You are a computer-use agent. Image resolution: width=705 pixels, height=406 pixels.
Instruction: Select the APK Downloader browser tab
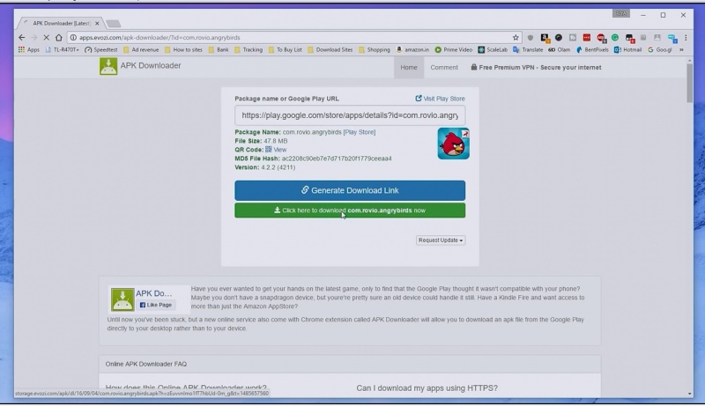point(59,24)
